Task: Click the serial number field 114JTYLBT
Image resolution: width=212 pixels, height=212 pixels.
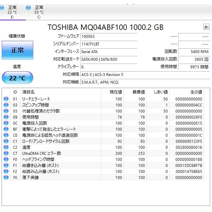Action: 109,44
